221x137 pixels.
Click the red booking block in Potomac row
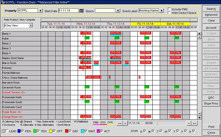coord(85,67)
